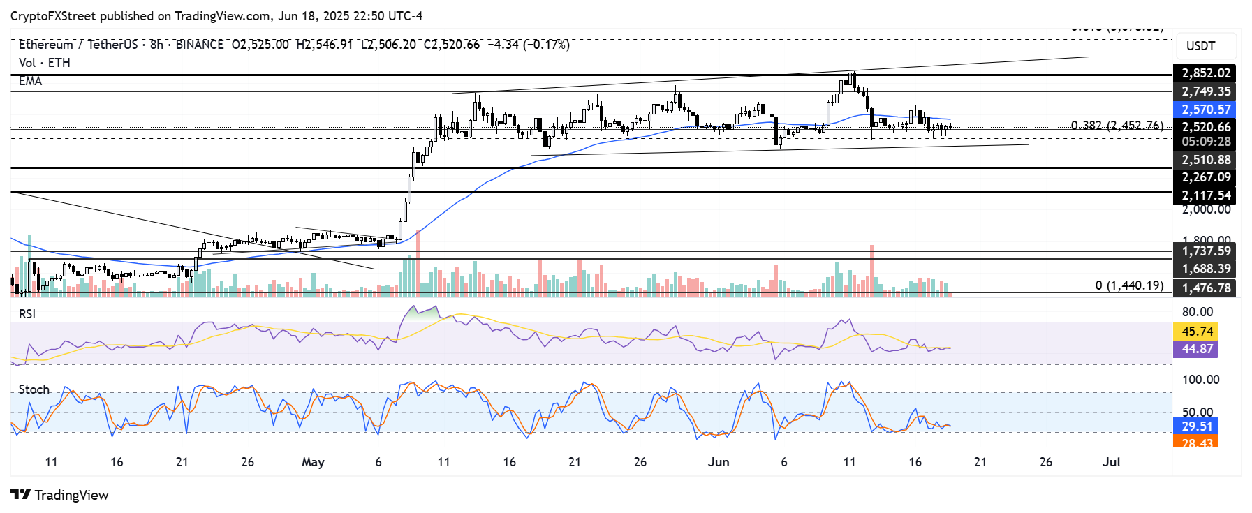Image resolution: width=1252 pixels, height=513 pixels.
Task: Select the May label on time axis
Action: coord(313,462)
